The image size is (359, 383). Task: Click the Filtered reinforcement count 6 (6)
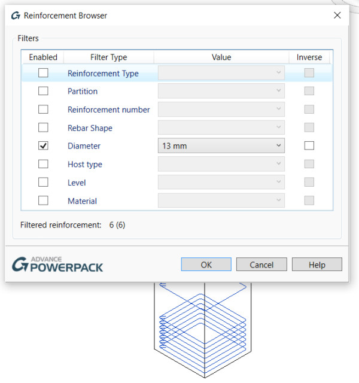[117, 225]
